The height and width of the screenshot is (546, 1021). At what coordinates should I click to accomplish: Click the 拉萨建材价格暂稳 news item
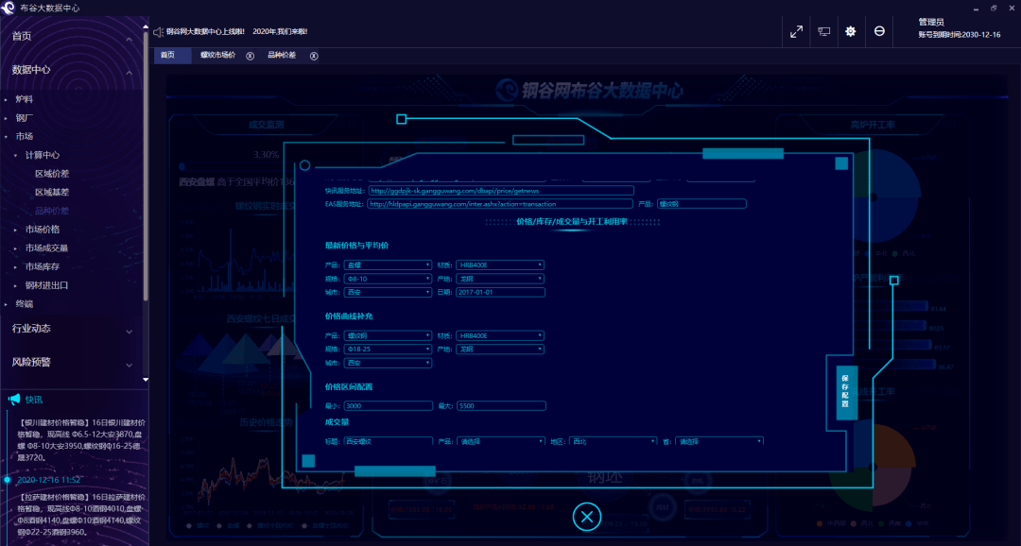tap(81, 514)
